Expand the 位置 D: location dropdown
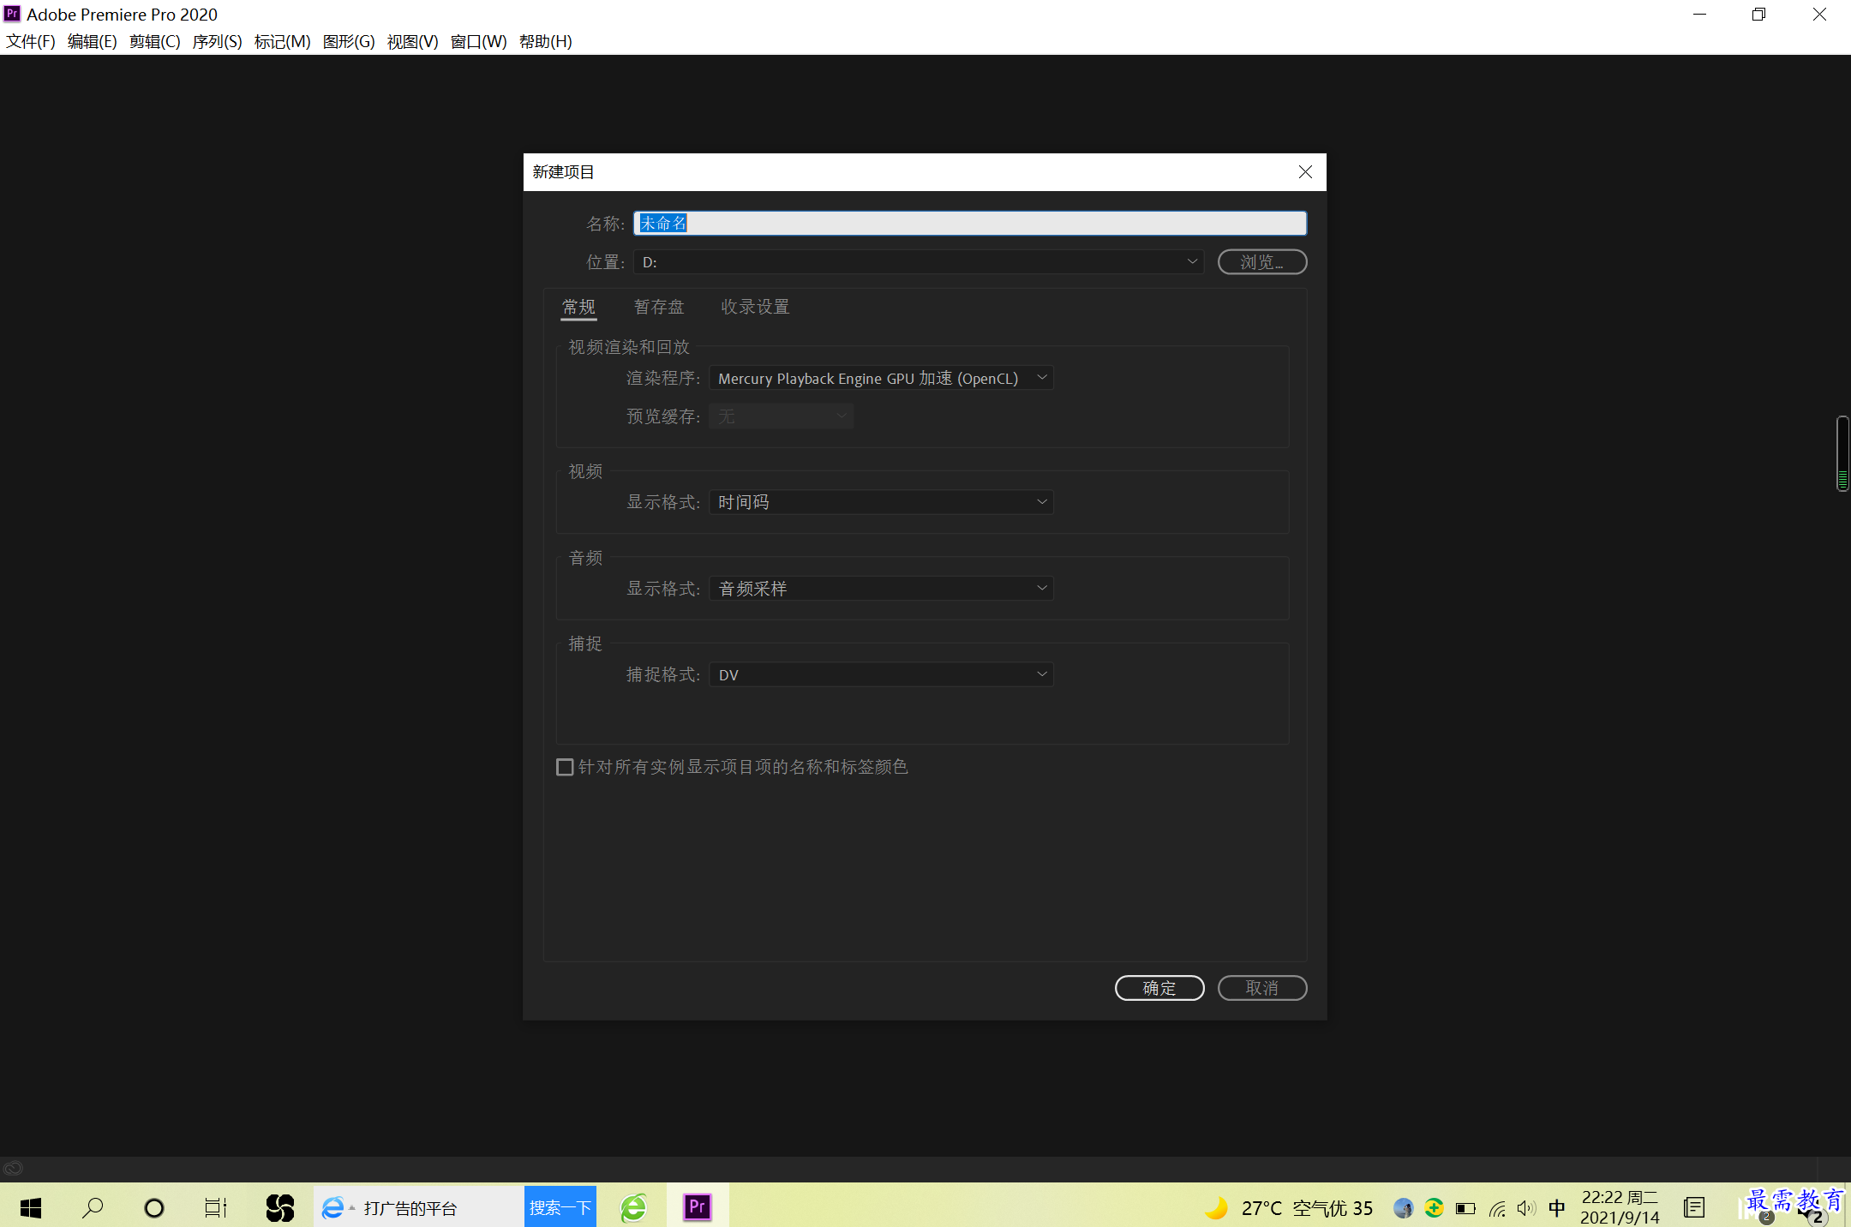The image size is (1851, 1227). point(919,262)
